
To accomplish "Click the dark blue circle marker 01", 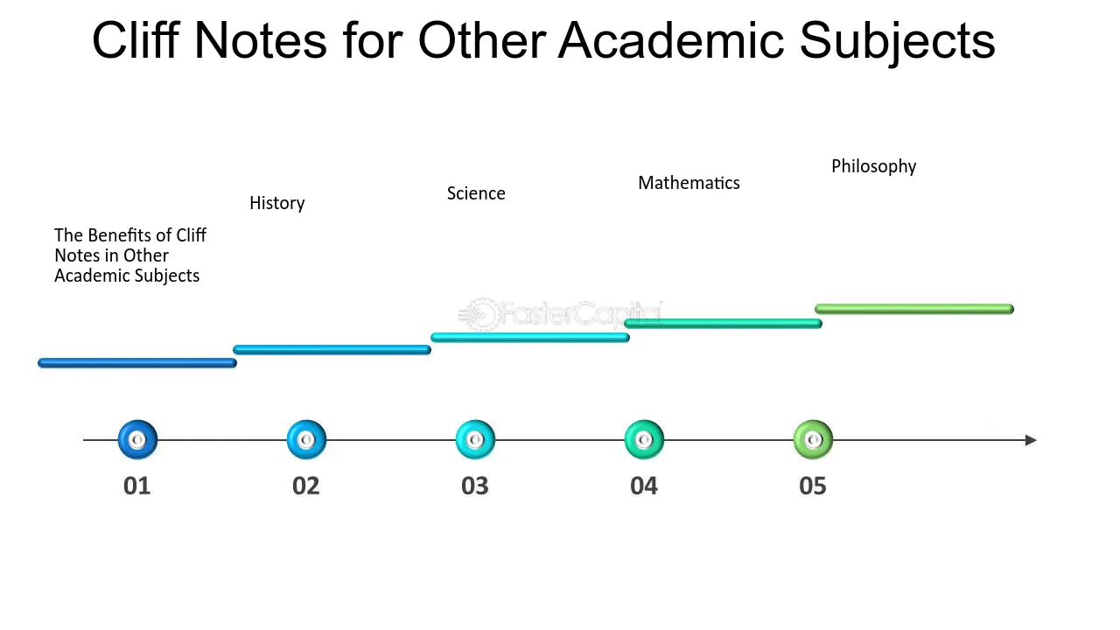I will coord(137,440).
